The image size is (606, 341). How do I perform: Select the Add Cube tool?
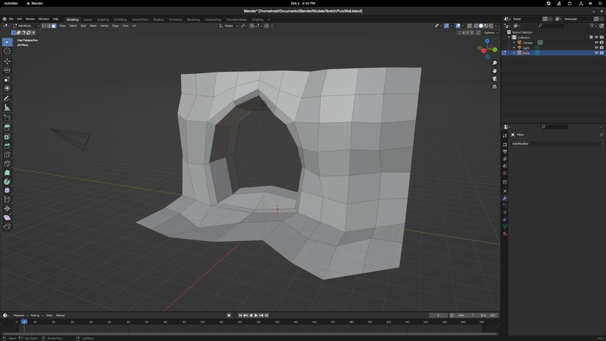(7, 118)
